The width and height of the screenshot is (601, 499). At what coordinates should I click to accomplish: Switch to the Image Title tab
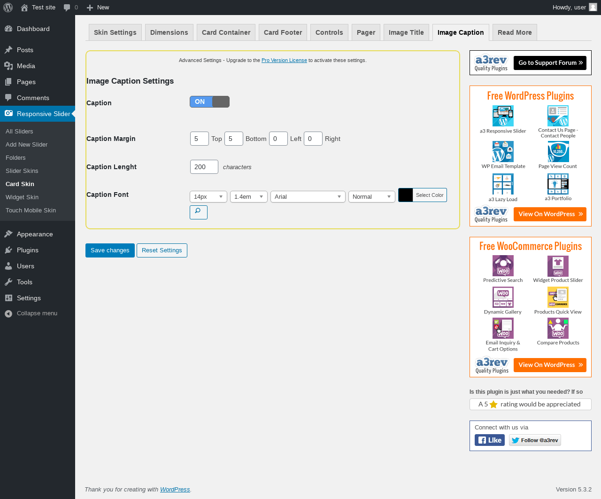click(x=406, y=32)
